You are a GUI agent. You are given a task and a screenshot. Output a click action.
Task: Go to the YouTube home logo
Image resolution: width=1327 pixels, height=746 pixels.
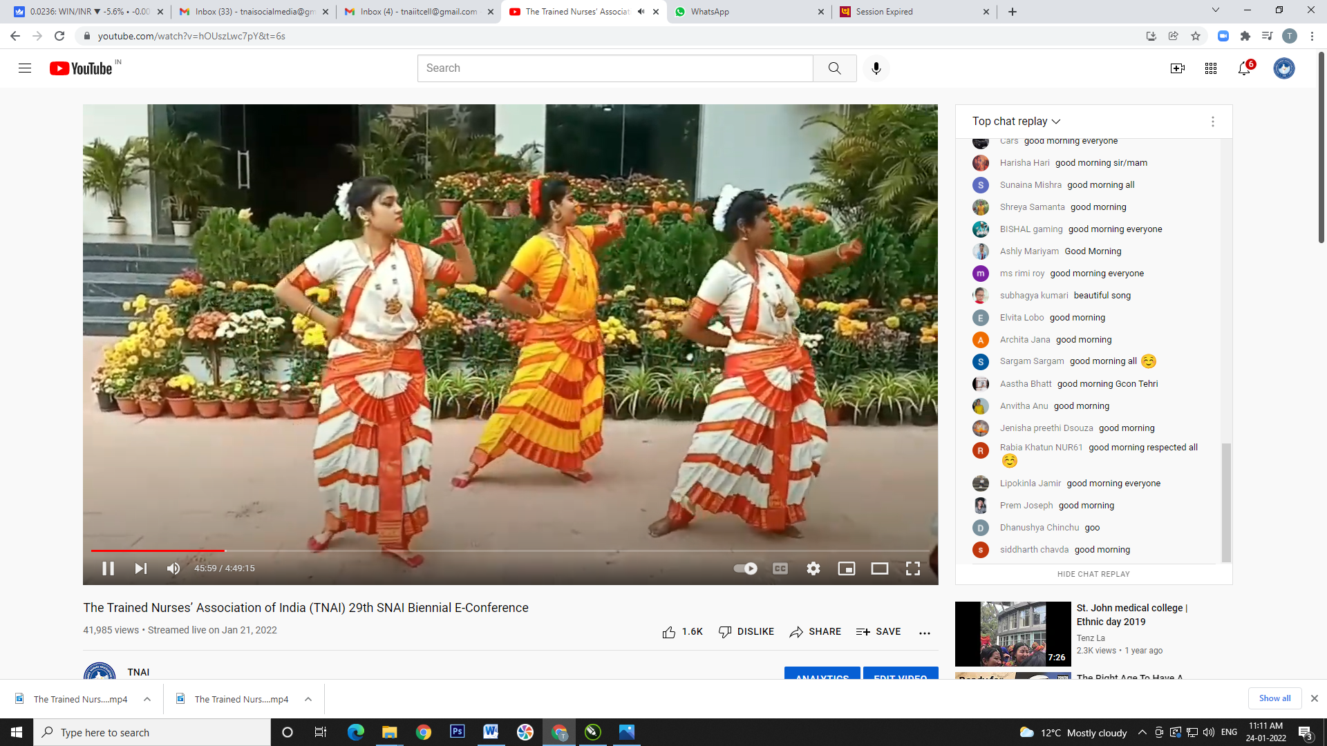tap(81, 68)
